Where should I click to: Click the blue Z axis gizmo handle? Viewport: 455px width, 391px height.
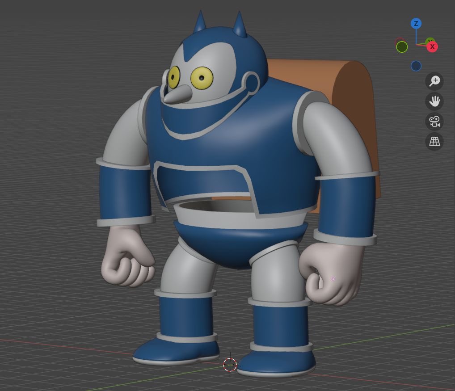tap(416, 24)
